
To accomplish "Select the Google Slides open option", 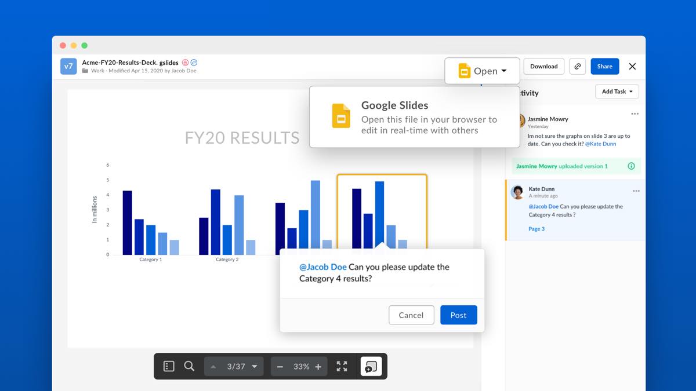I will tap(415, 117).
